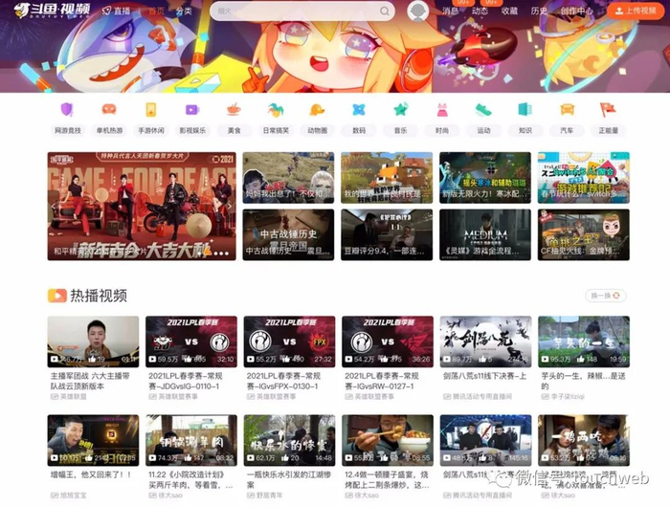Open the Game For Peace featured banner
This screenshot has height=507, width=670.
coord(142,207)
